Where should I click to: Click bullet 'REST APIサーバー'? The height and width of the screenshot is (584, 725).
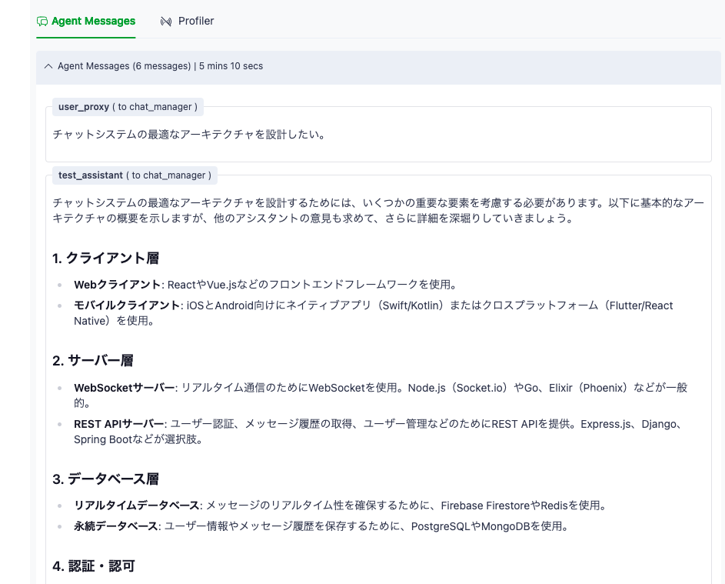click(x=119, y=424)
